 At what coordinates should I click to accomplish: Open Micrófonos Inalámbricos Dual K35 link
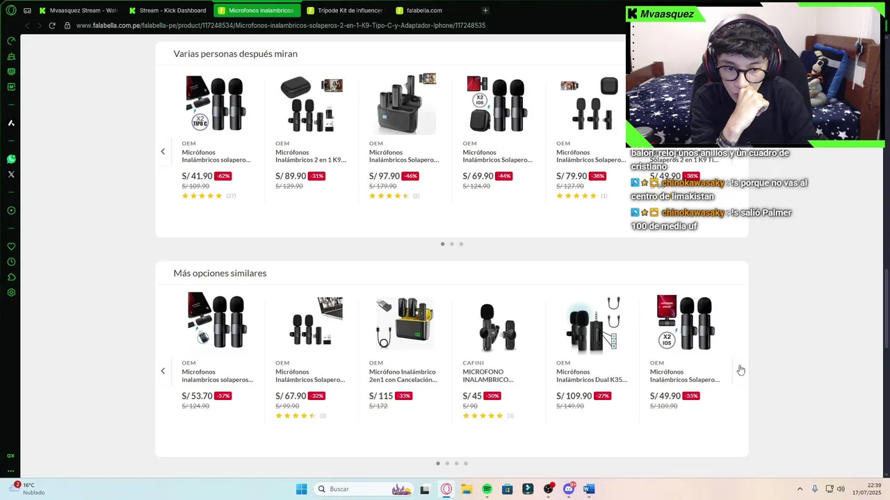point(592,376)
